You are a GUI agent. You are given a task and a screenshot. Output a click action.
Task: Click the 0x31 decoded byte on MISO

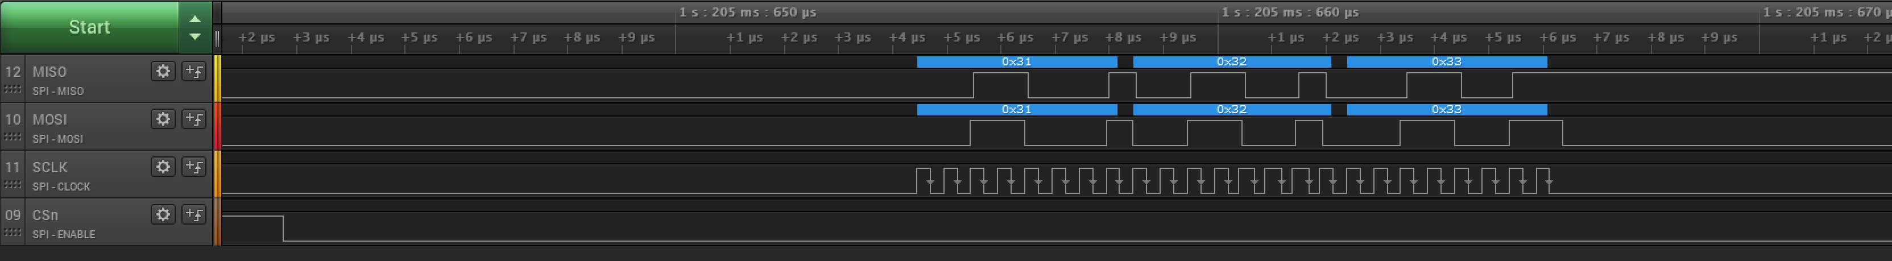pyautogui.click(x=1016, y=62)
